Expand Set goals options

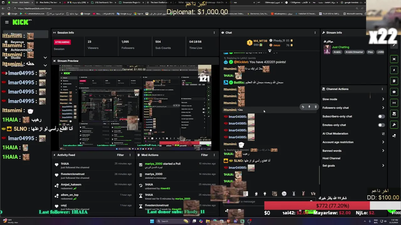[383, 166]
